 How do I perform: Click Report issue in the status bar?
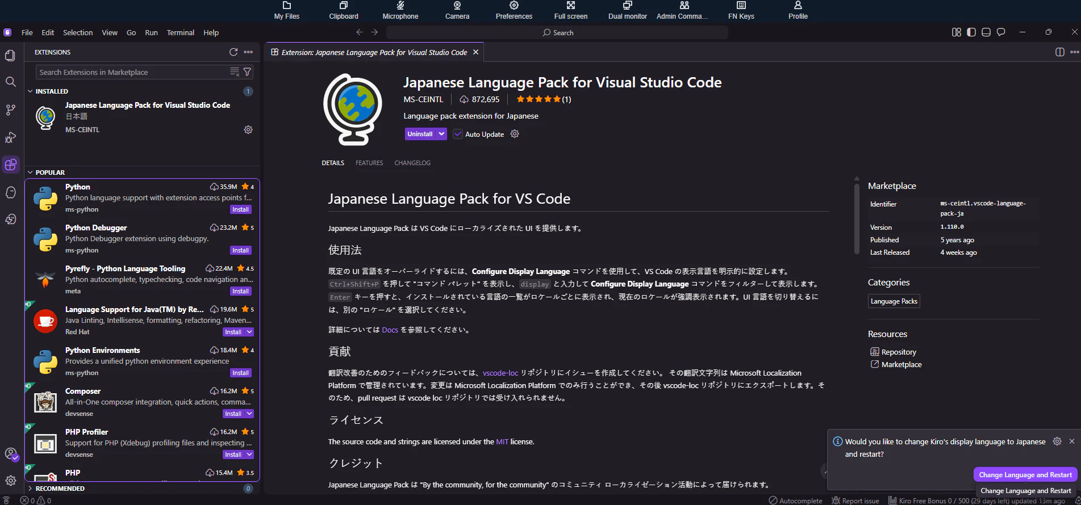tap(855, 500)
